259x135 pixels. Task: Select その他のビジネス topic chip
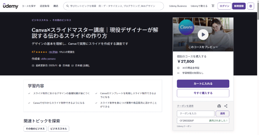35,129
